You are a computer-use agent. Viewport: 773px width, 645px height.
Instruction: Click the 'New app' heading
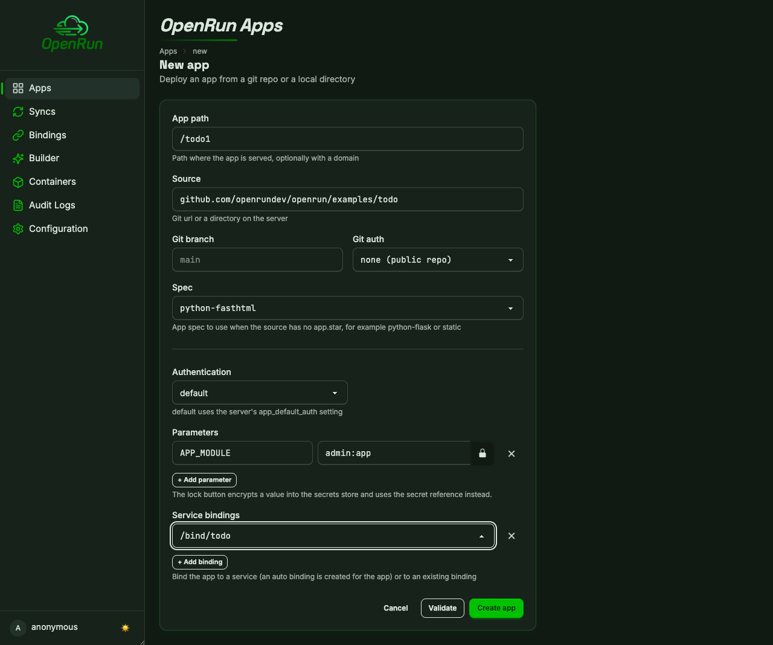tap(184, 65)
